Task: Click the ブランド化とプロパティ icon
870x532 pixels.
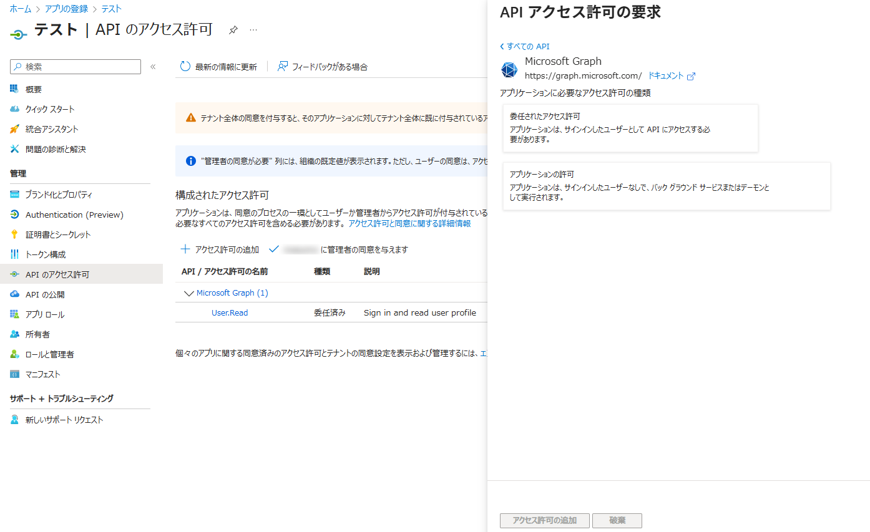Action: [x=15, y=195]
